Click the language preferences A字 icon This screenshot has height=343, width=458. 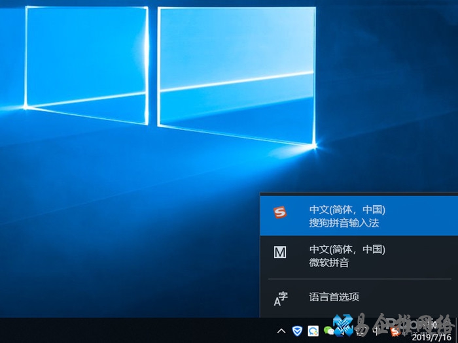(280, 298)
